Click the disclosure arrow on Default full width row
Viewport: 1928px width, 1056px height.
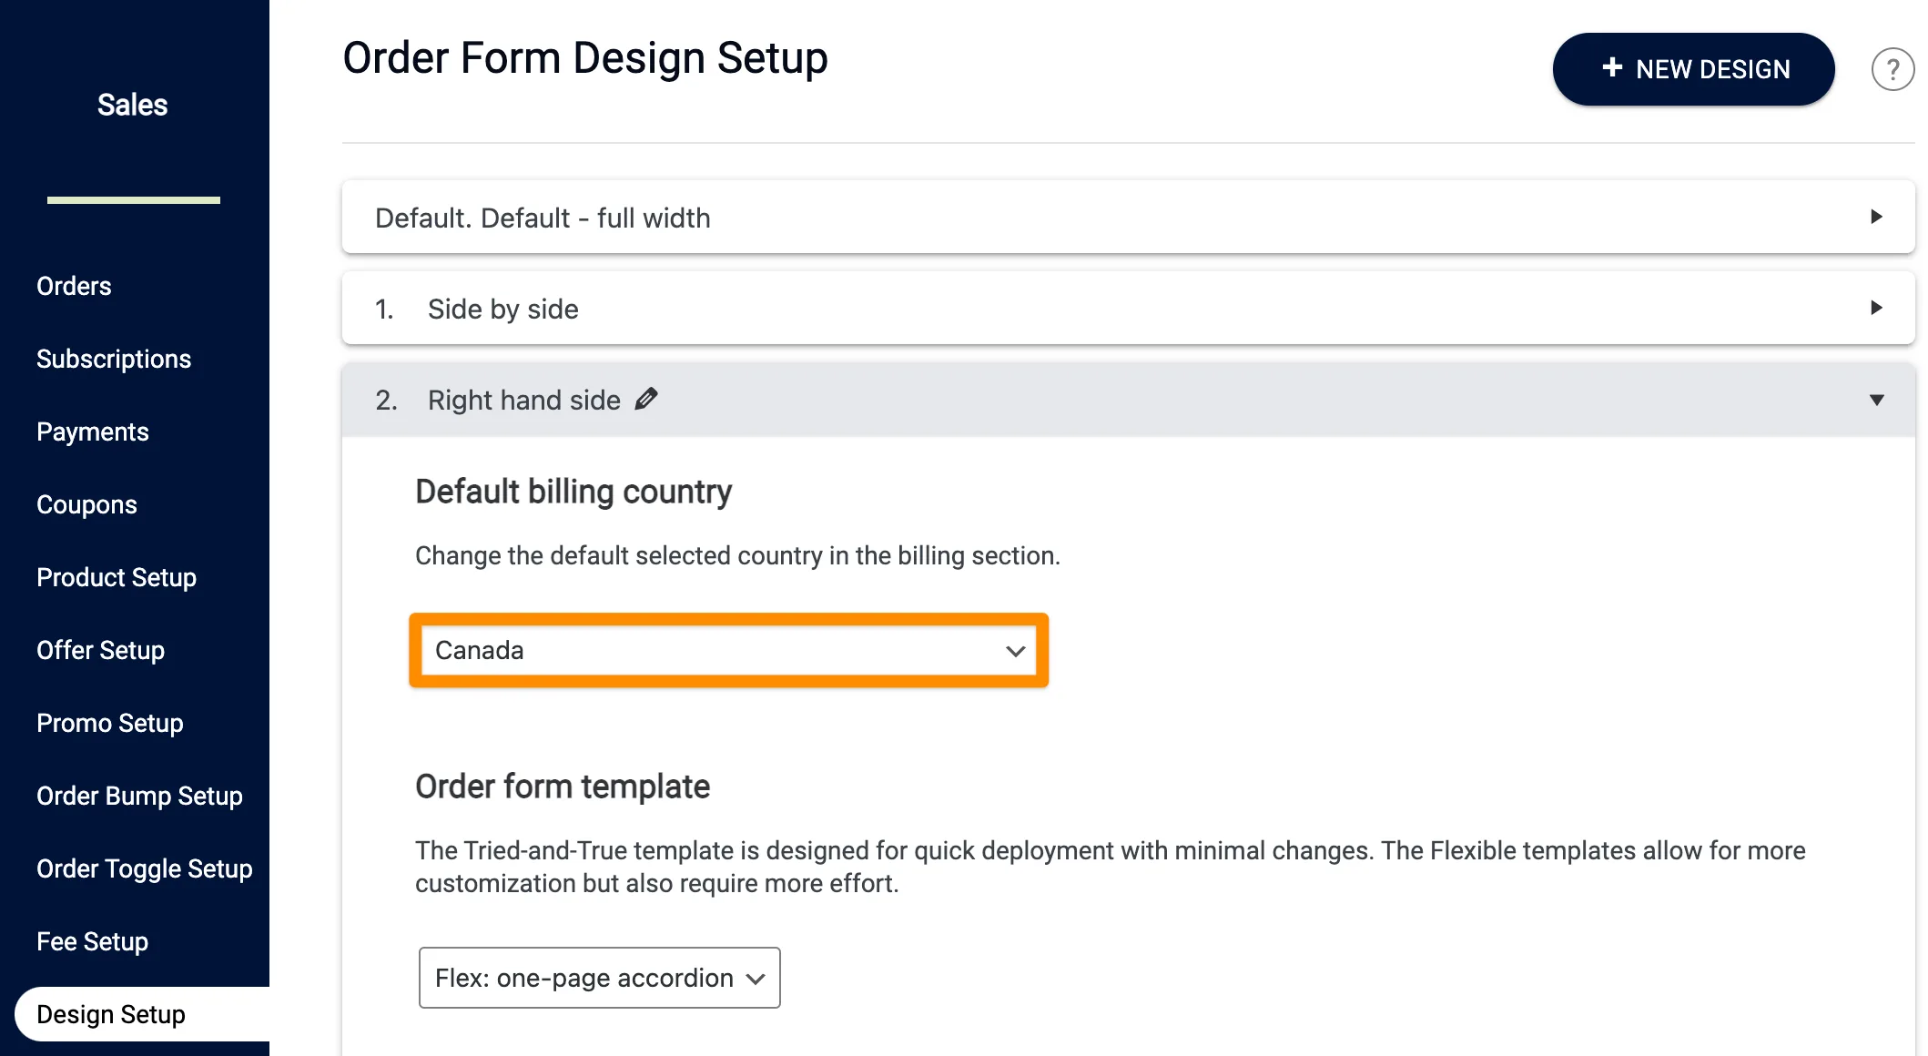(x=1875, y=217)
